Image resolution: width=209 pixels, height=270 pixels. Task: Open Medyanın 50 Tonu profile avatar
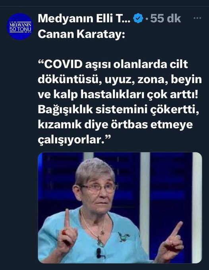(x=20, y=27)
